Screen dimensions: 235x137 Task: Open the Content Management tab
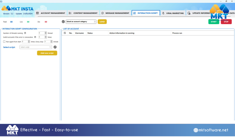pyautogui.click(x=83, y=13)
